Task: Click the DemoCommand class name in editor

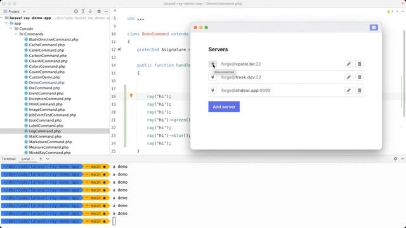Action: (x=155, y=34)
